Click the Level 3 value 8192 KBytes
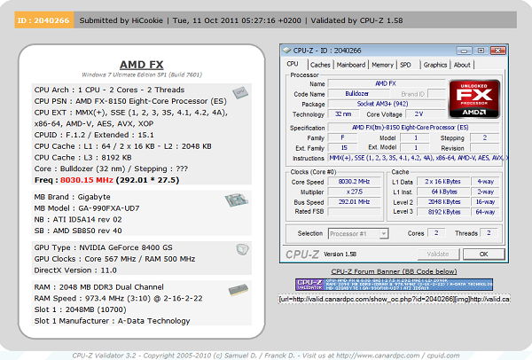The height and width of the screenshot is (360, 532). [x=442, y=212]
